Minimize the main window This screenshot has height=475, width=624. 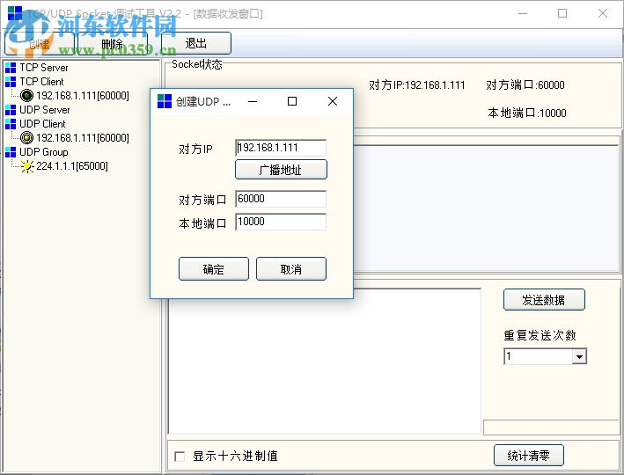523,13
